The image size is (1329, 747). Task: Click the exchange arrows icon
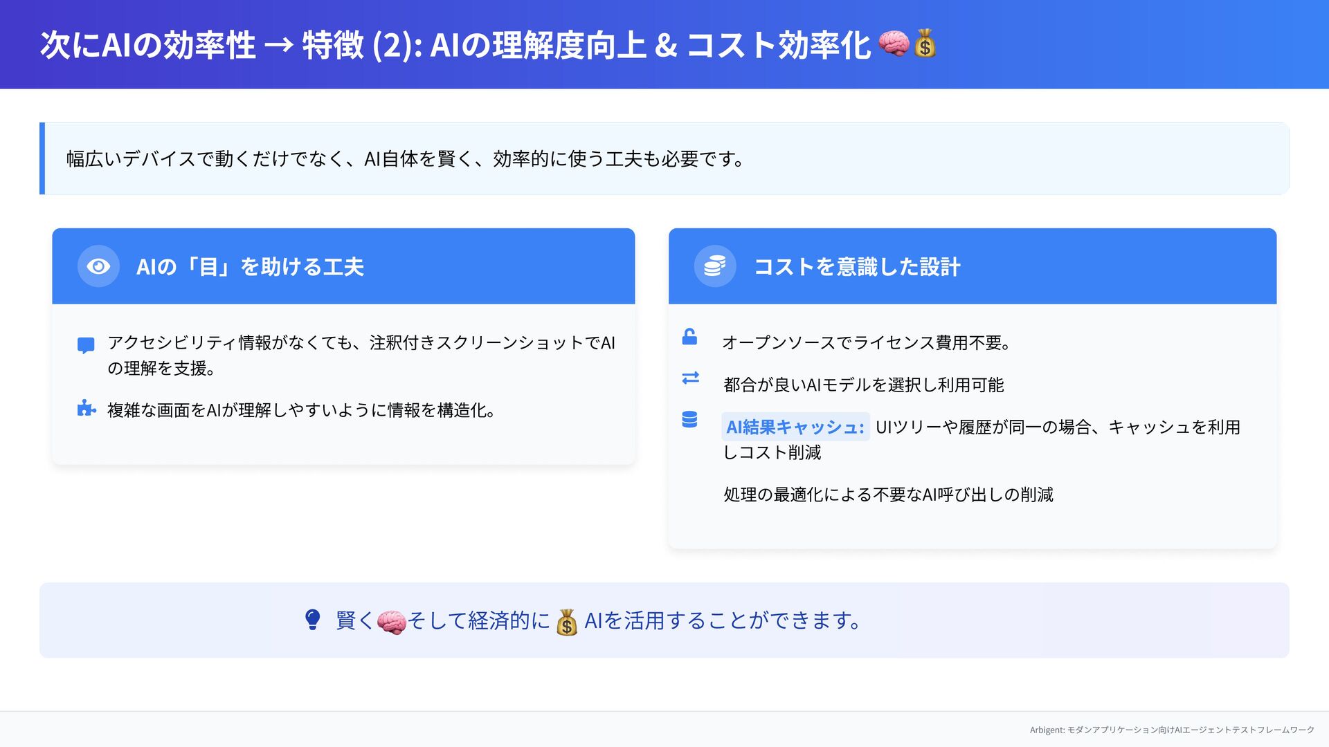point(690,378)
